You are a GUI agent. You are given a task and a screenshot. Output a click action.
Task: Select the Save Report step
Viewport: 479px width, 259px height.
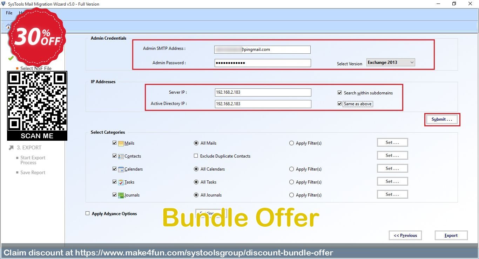point(33,173)
